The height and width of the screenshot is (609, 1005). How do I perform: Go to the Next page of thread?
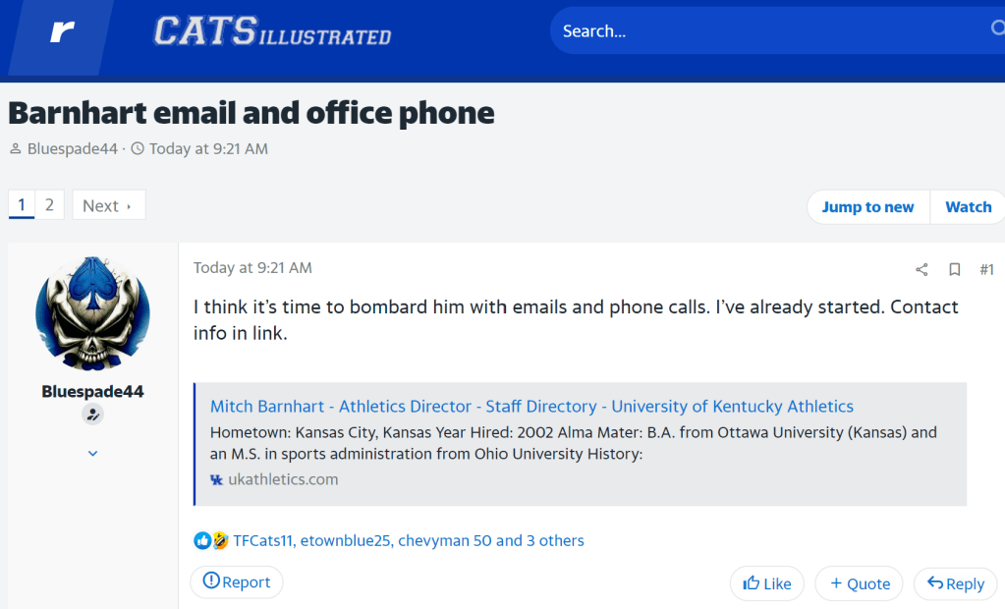point(108,205)
